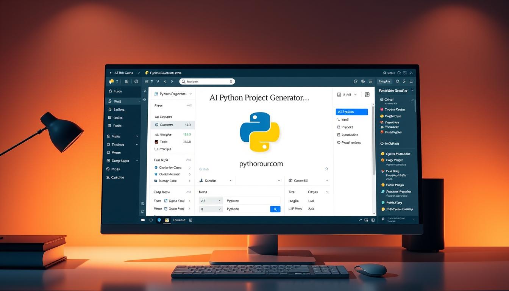Select the Email radio option
Screen dimensions: 509x291
(x=345, y=119)
